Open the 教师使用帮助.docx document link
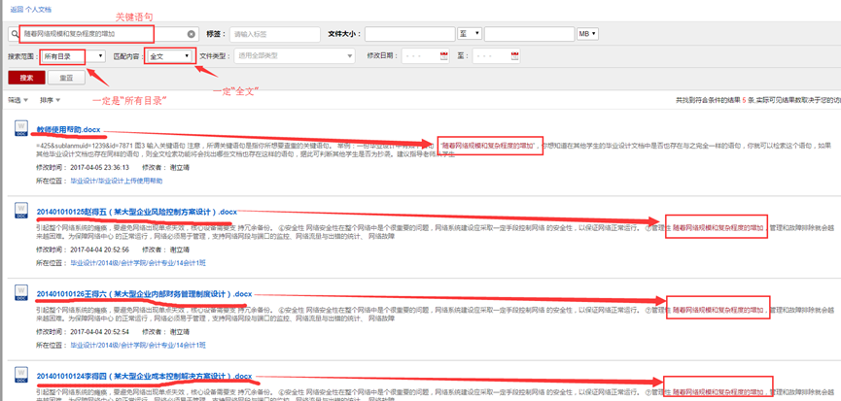841x401 pixels. click(68, 129)
